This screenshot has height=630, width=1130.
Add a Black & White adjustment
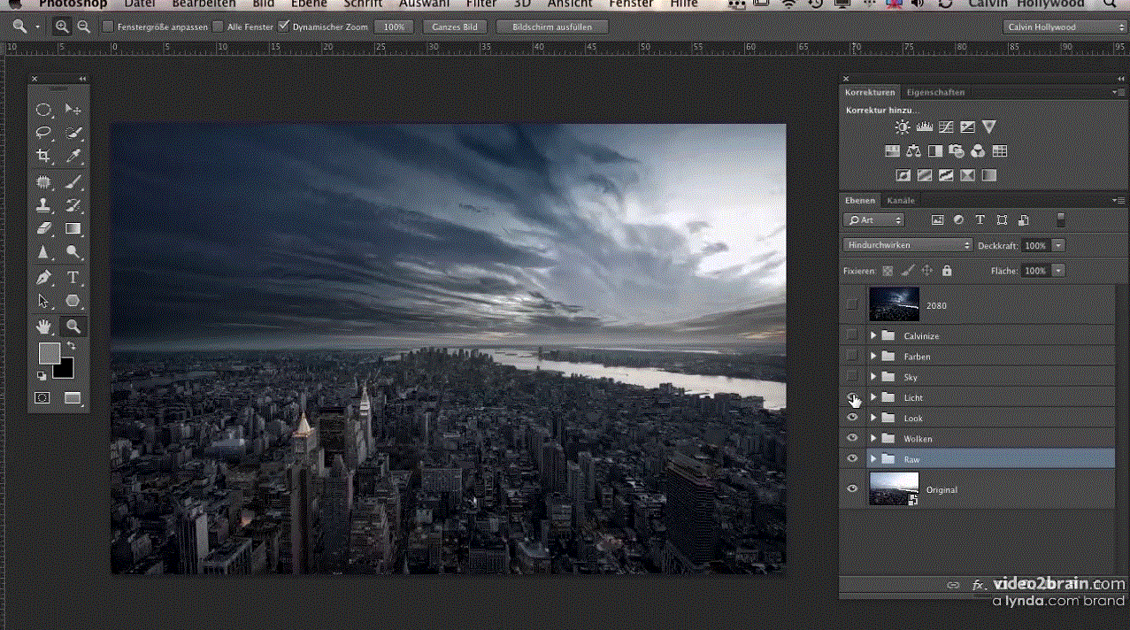(935, 151)
